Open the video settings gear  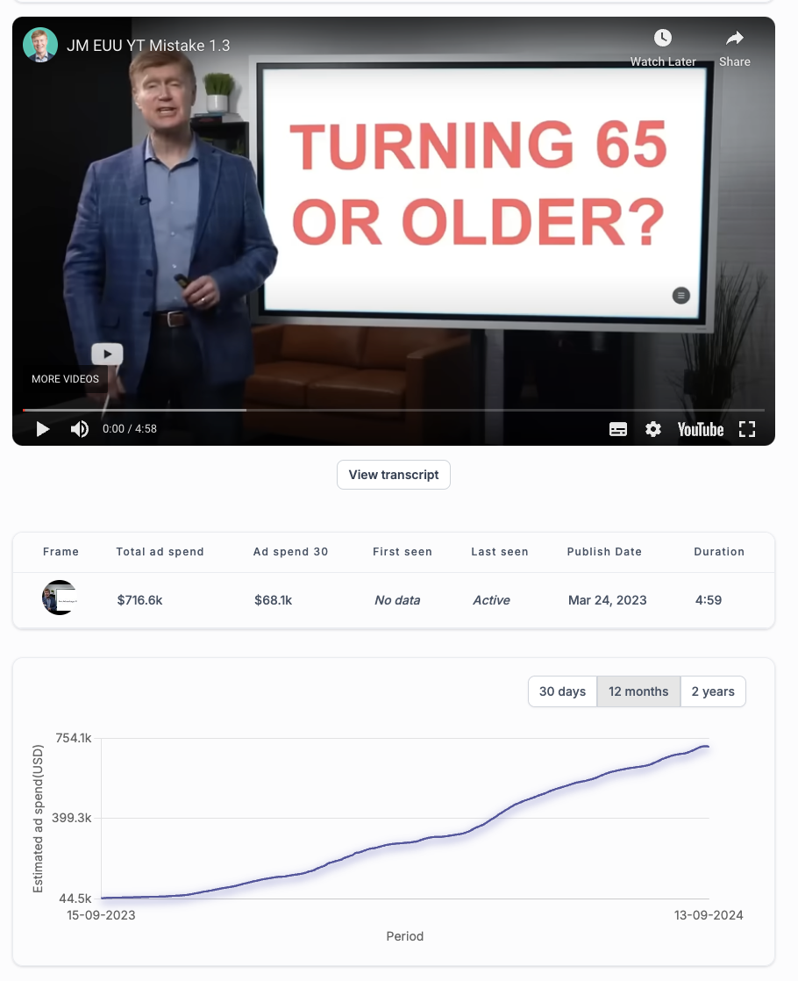653,429
